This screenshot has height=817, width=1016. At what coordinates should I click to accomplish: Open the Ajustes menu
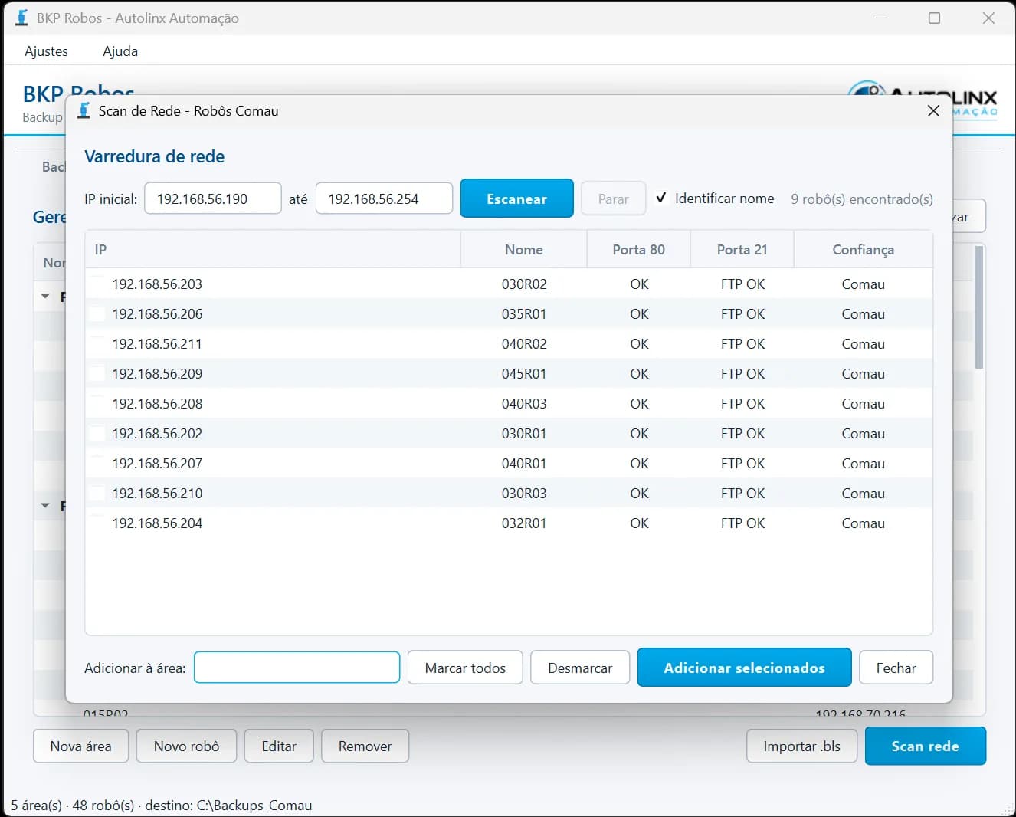click(46, 51)
